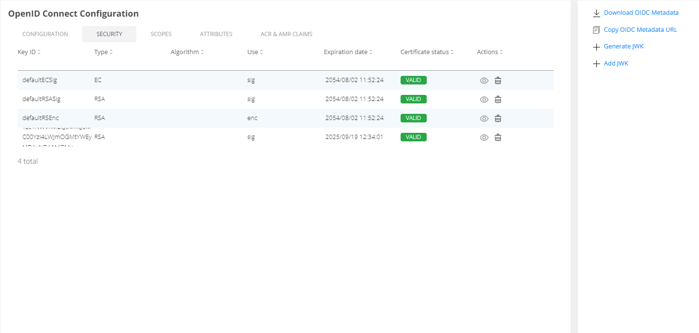
Task: Click the Copy OIDC Metadata URL document icon
Action: [x=596, y=30]
